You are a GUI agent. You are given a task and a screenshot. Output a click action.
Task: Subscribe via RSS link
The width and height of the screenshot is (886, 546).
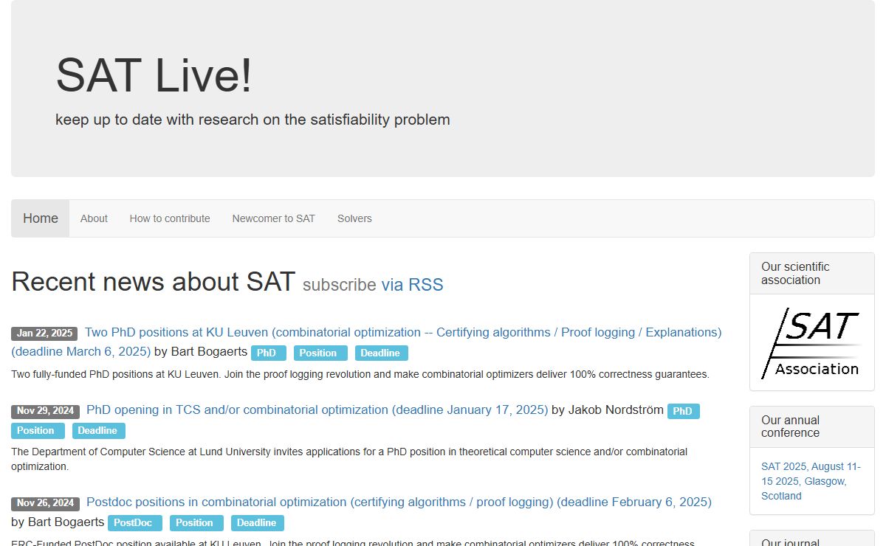[x=412, y=285]
